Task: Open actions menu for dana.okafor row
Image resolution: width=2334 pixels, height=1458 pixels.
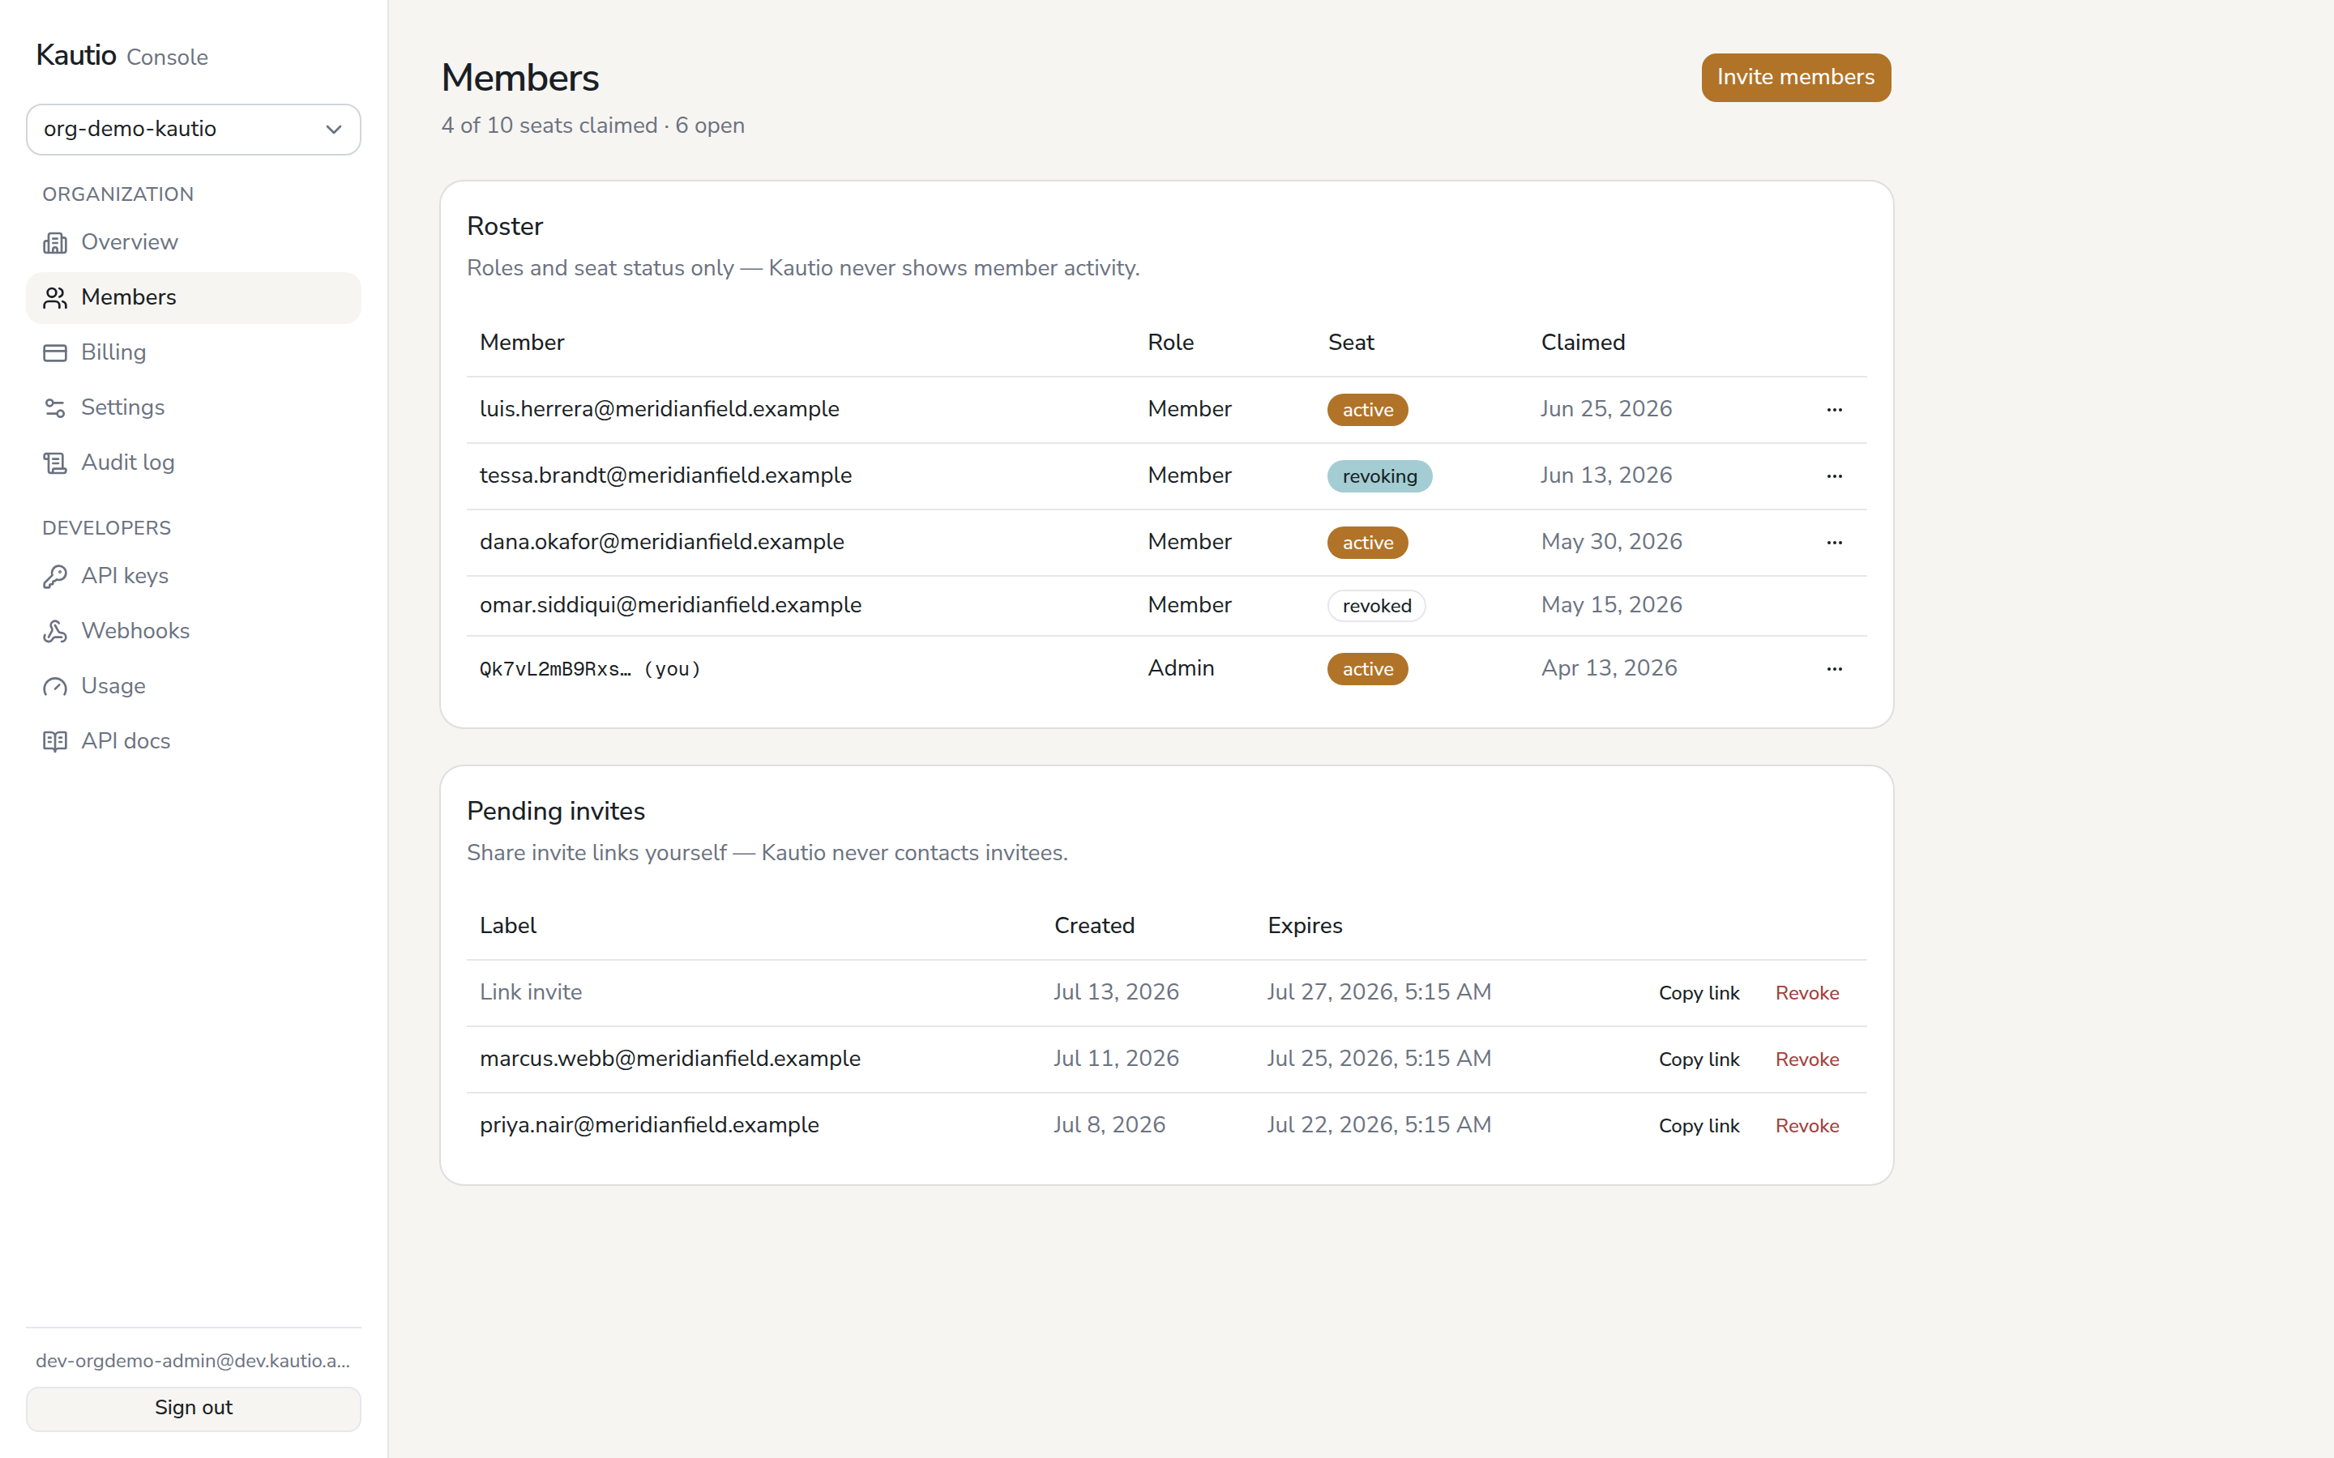Action: click(x=1835, y=543)
